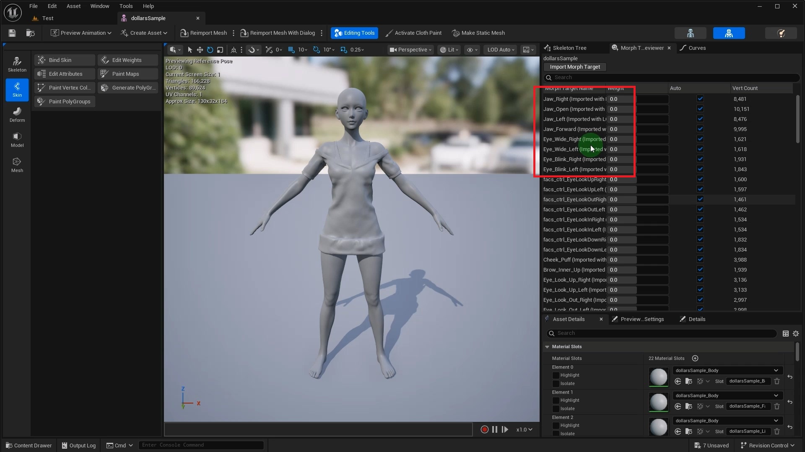The image size is (805, 452).
Task: Collapse the Material Slots section
Action: tap(547, 347)
